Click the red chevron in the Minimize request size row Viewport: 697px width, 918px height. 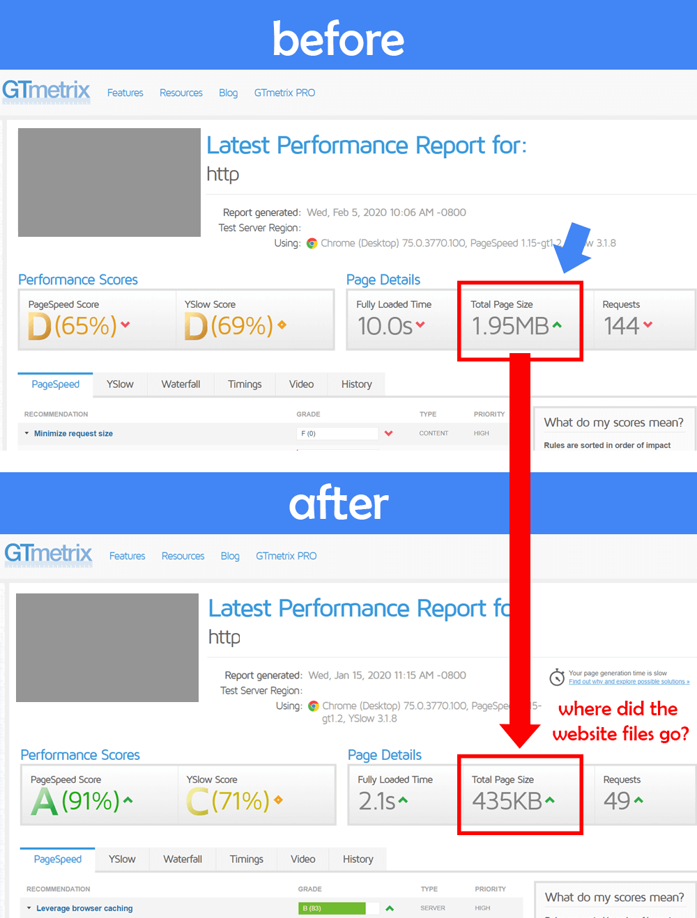point(388,433)
